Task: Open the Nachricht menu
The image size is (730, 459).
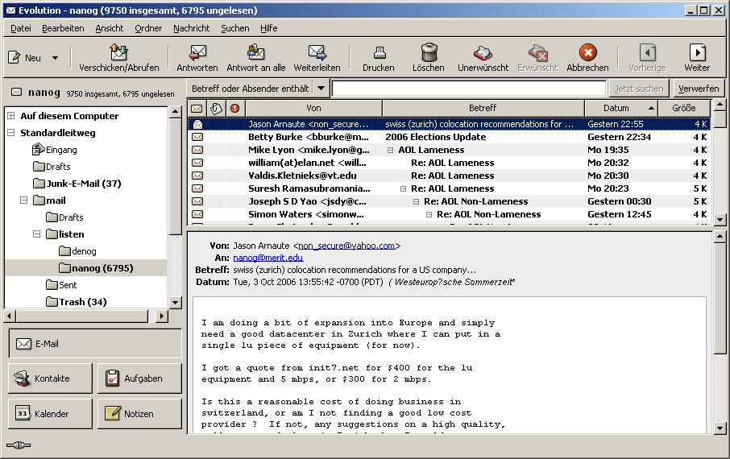Action: (x=191, y=28)
